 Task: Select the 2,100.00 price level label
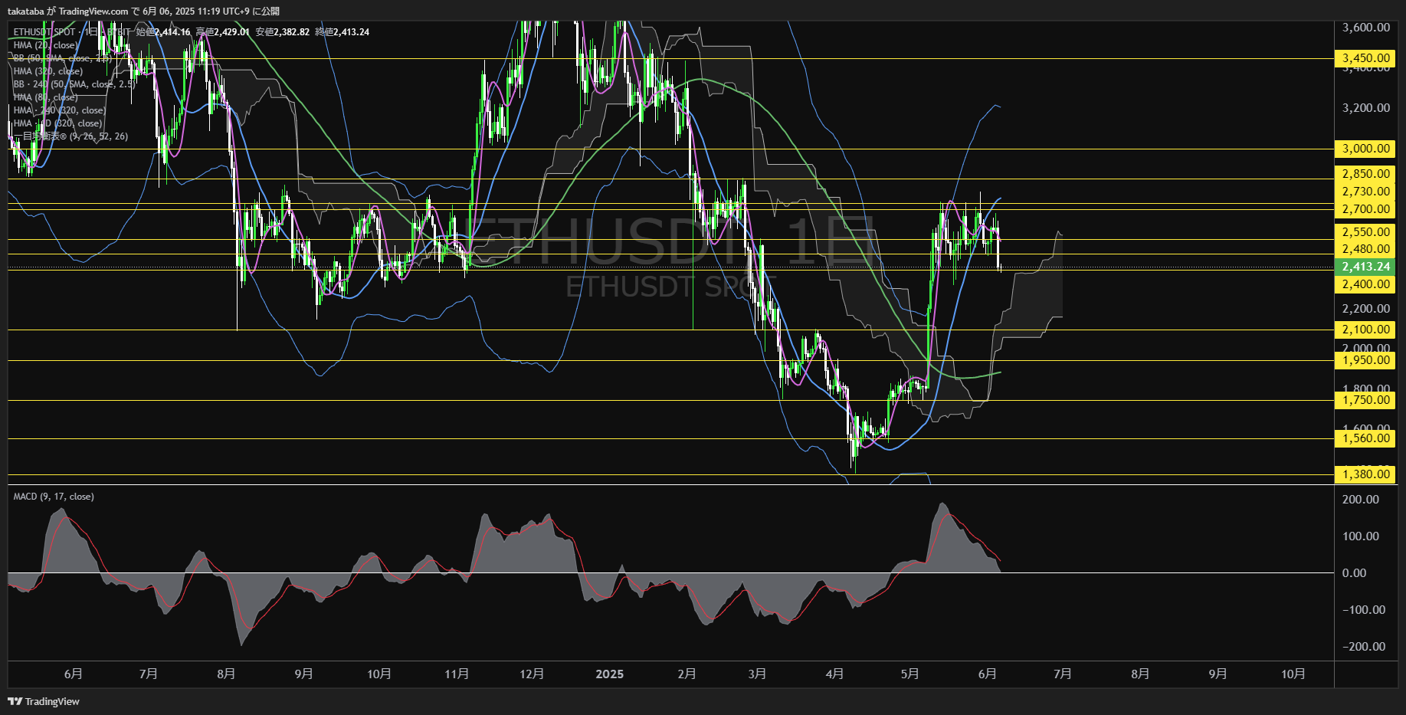pos(1365,330)
